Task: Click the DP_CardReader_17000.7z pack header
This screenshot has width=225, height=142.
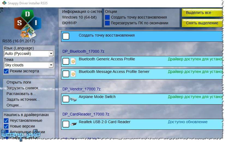Action: tap(86, 114)
